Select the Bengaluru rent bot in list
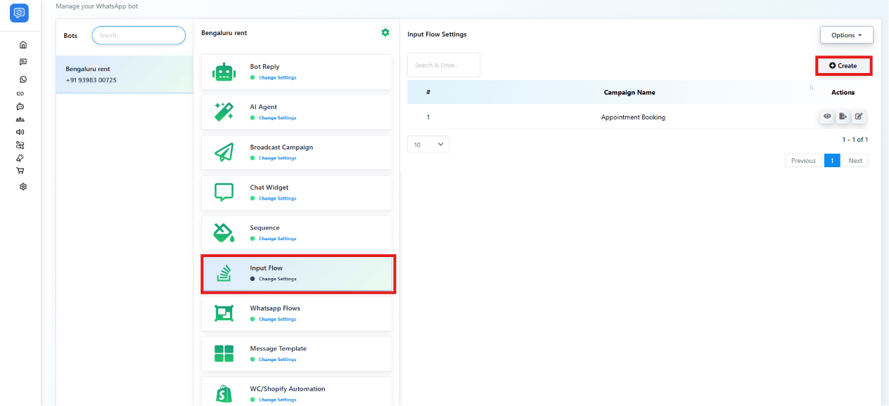889x406 pixels. click(124, 74)
